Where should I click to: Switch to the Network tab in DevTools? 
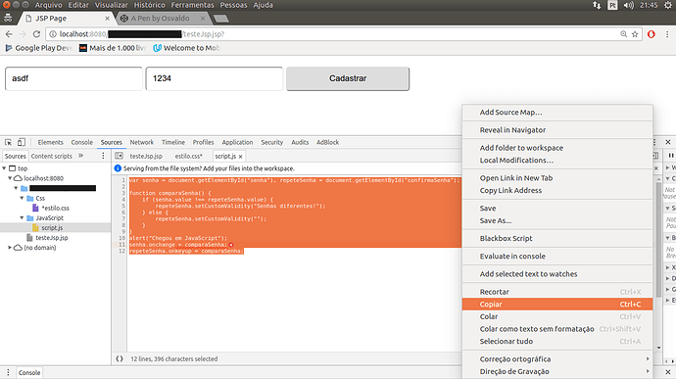click(x=142, y=142)
